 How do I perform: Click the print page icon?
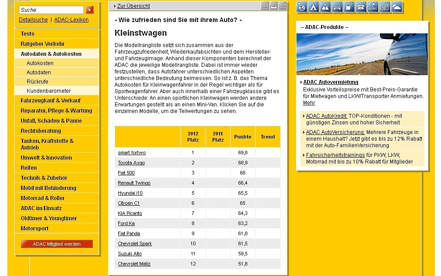pos(274,6)
